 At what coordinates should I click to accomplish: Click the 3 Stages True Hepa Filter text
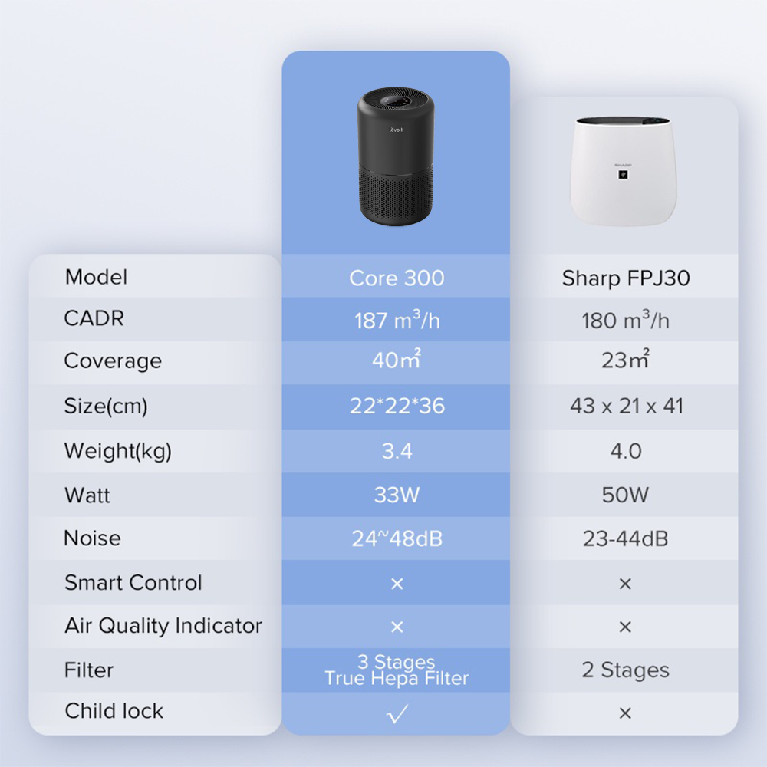(x=397, y=670)
